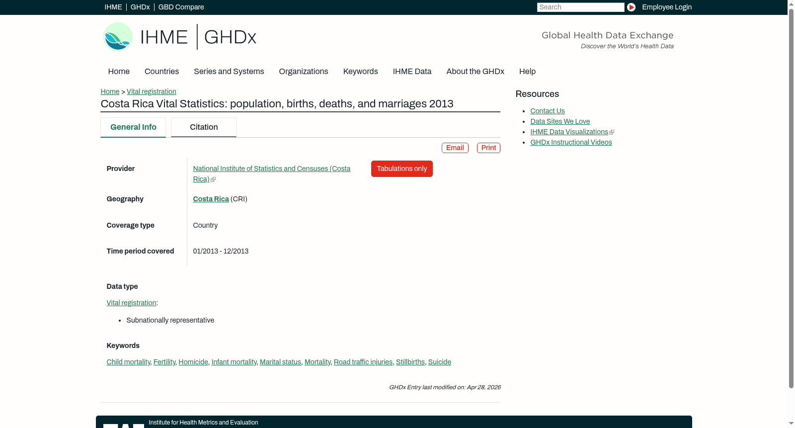This screenshot has width=795, height=428.
Task: Open Data Sites We Love link
Action: pos(560,121)
